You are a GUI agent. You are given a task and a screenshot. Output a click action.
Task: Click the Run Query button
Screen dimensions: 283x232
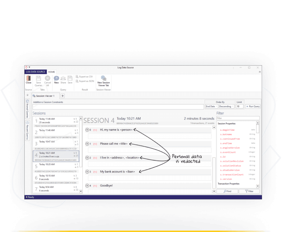(x=252, y=106)
